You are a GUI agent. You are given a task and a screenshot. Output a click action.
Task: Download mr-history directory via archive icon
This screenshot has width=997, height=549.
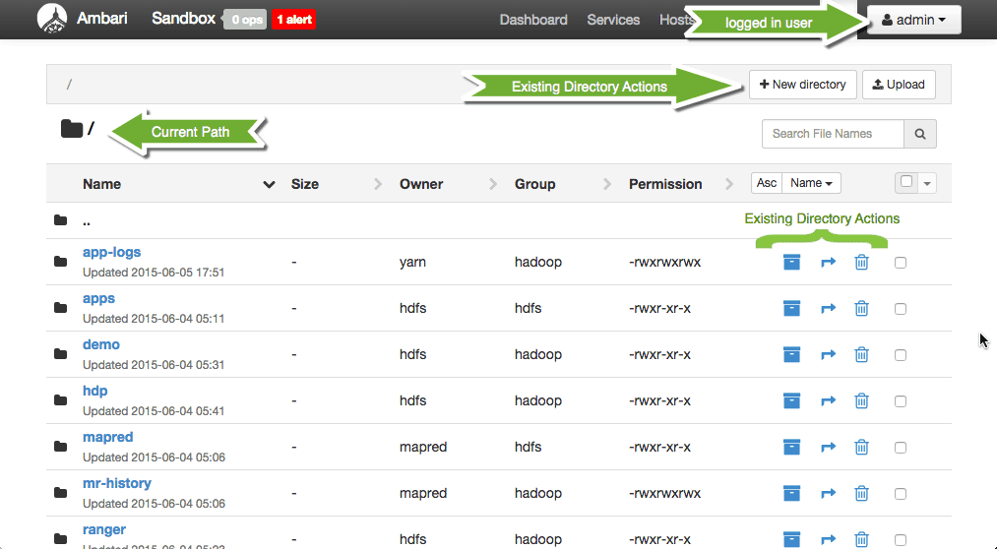coord(791,493)
